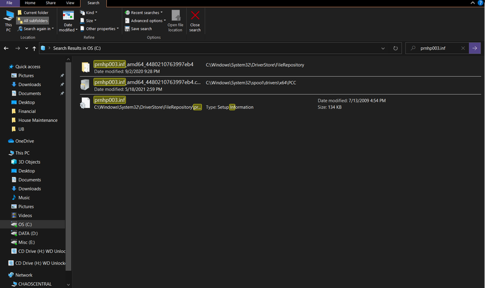The image size is (485, 288).
Task: Choose Current folder search location
Action: (x=33, y=13)
